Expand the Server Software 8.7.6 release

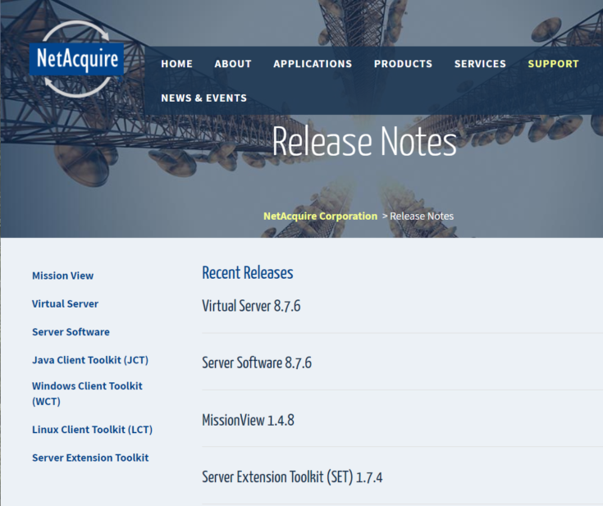pos(257,363)
